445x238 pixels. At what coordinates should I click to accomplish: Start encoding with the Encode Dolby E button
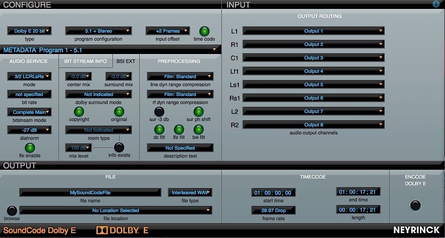point(416,205)
